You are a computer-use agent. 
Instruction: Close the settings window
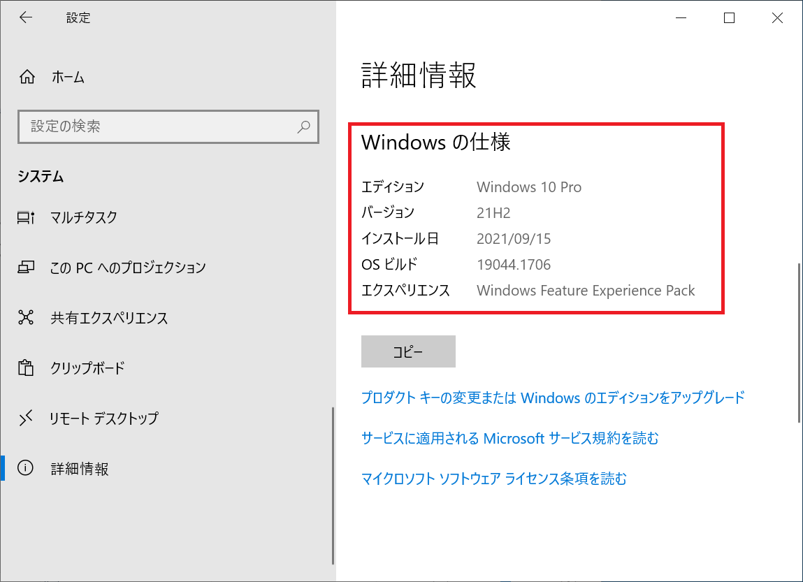[x=777, y=18]
